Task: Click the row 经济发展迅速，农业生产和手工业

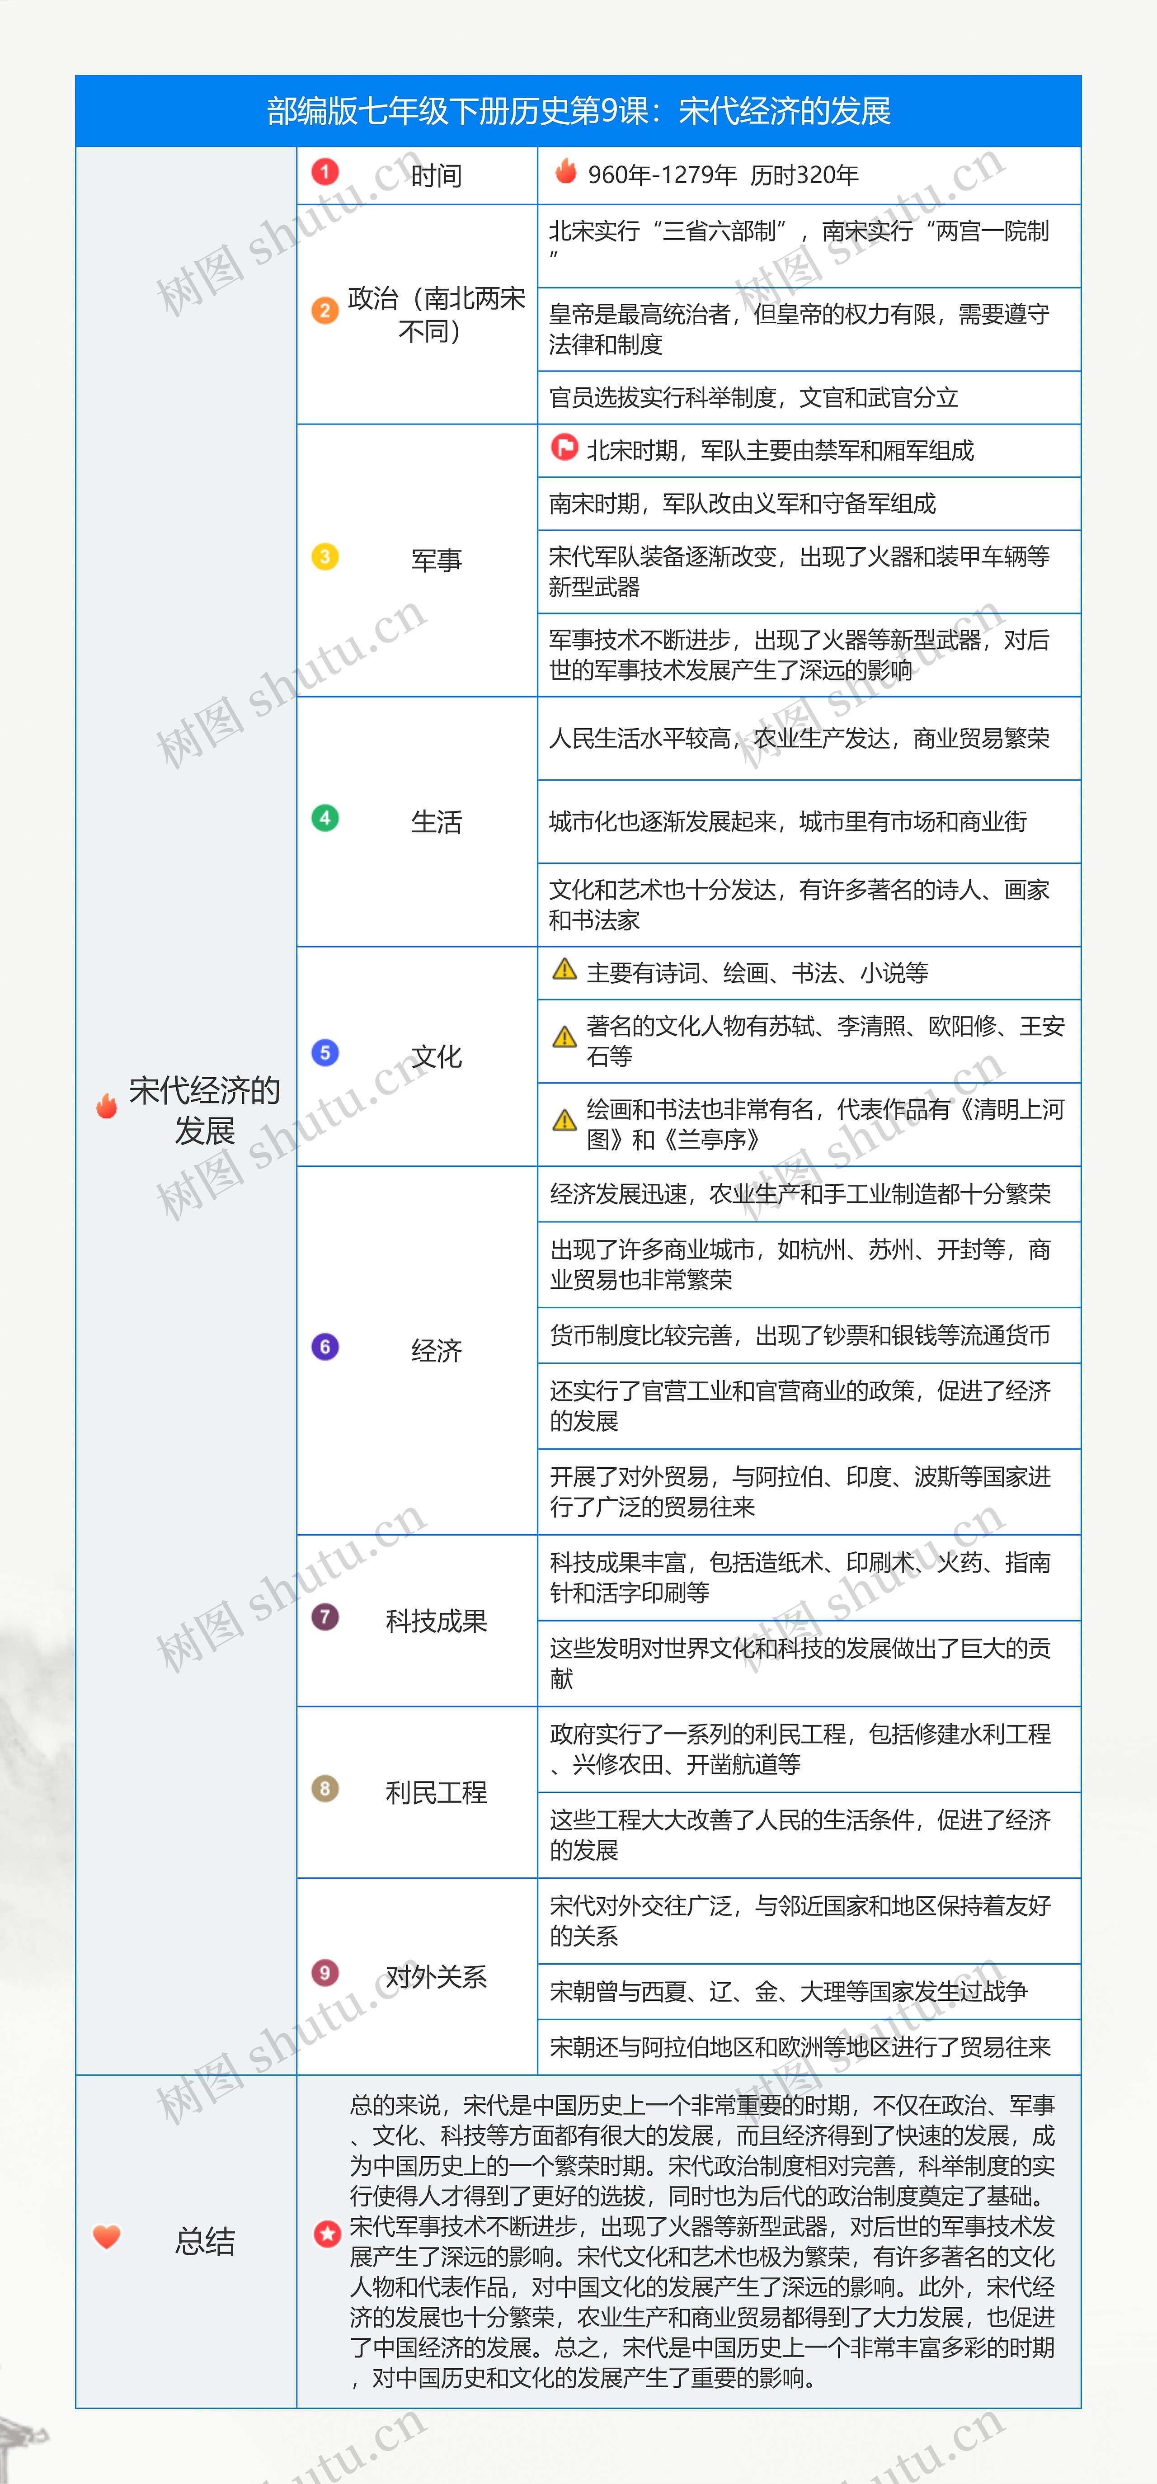Action: coord(809,1194)
